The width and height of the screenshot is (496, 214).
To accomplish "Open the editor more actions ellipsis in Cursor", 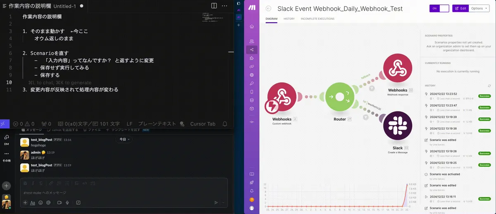I will (224, 6).
